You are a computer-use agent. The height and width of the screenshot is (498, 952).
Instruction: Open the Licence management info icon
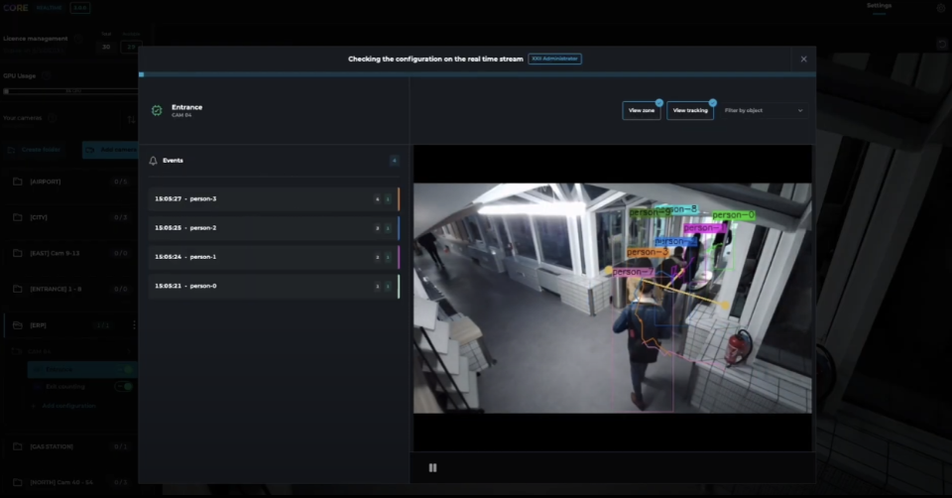(77, 39)
